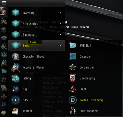This screenshot has height=117, width=123.
Task: Select the Social menu group
Action: (x=37, y=46)
